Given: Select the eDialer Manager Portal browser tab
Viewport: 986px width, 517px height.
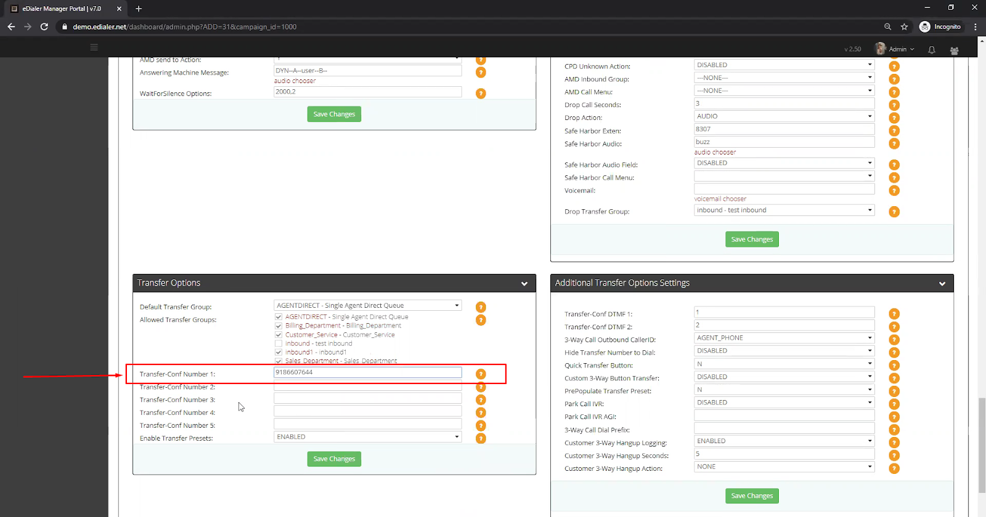Looking at the screenshot, I should [x=62, y=9].
